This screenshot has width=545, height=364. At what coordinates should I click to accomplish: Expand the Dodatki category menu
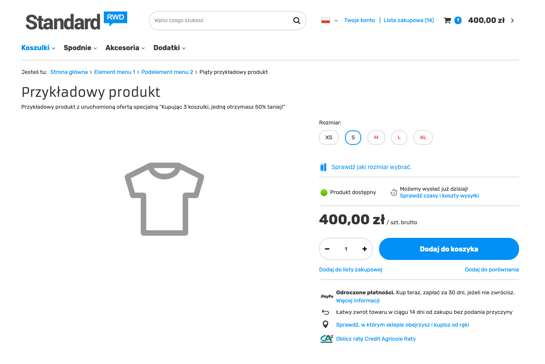(169, 48)
